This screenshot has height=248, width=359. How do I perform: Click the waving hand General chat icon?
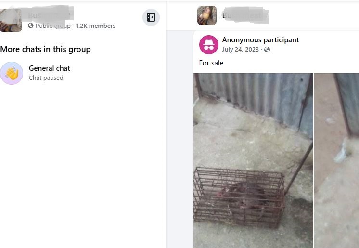pyautogui.click(x=12, y=73)
